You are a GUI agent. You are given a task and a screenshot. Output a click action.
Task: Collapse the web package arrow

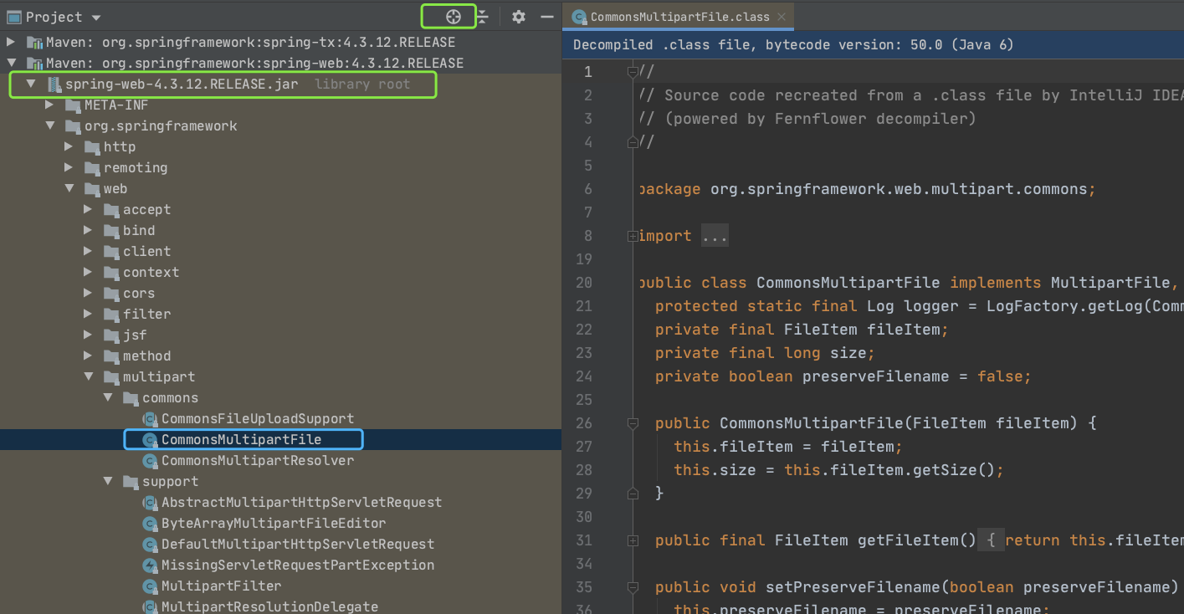point(69,188)
